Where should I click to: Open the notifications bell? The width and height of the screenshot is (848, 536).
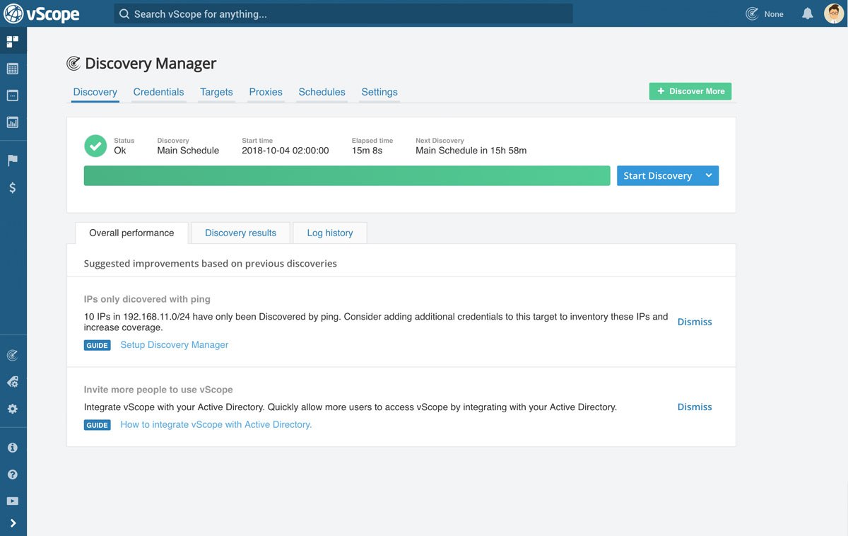[807, 13]
